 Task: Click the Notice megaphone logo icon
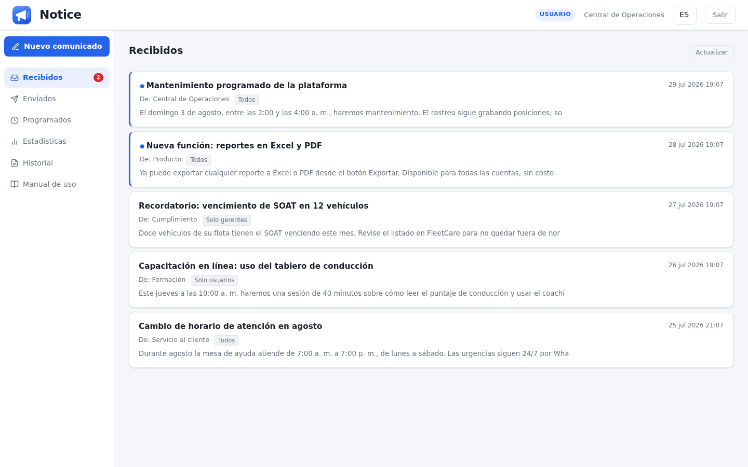click(x=22, y=15)
